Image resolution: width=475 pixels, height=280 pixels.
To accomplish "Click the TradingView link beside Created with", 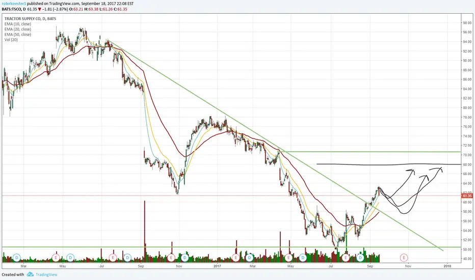I will click(46, 274).
